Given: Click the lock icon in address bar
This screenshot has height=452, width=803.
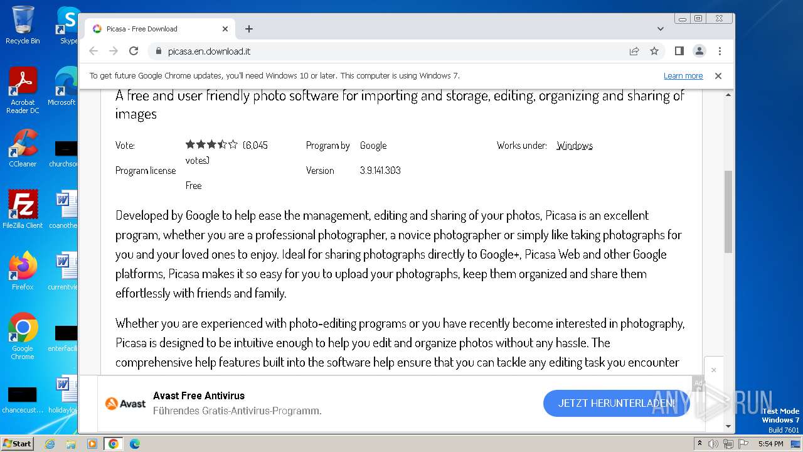Looking at the screenshot, I should 158,51.
